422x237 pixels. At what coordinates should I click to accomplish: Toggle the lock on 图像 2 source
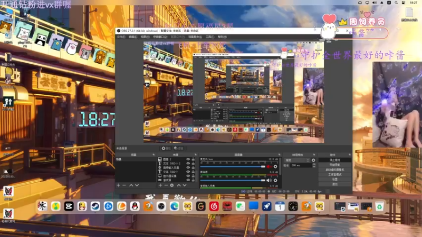tap(193, 160)
